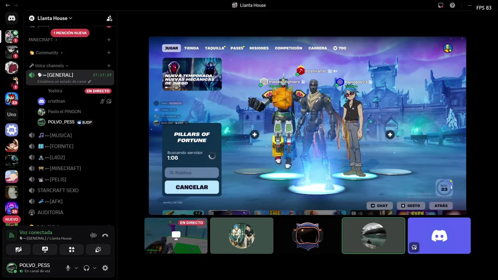Open user settings gear icon

pyautogui.click(x=105, y=268)
